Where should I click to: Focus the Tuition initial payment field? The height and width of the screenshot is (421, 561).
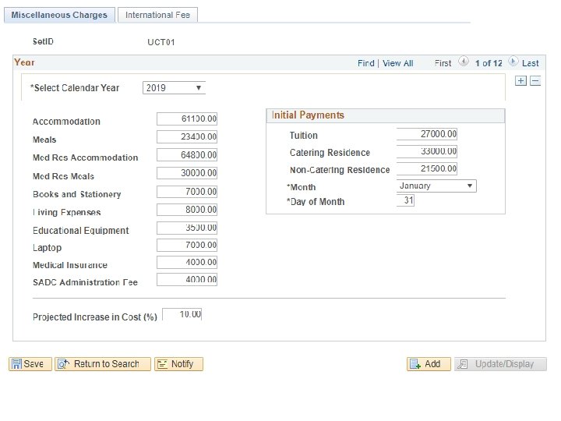click(x=427, y=134)
